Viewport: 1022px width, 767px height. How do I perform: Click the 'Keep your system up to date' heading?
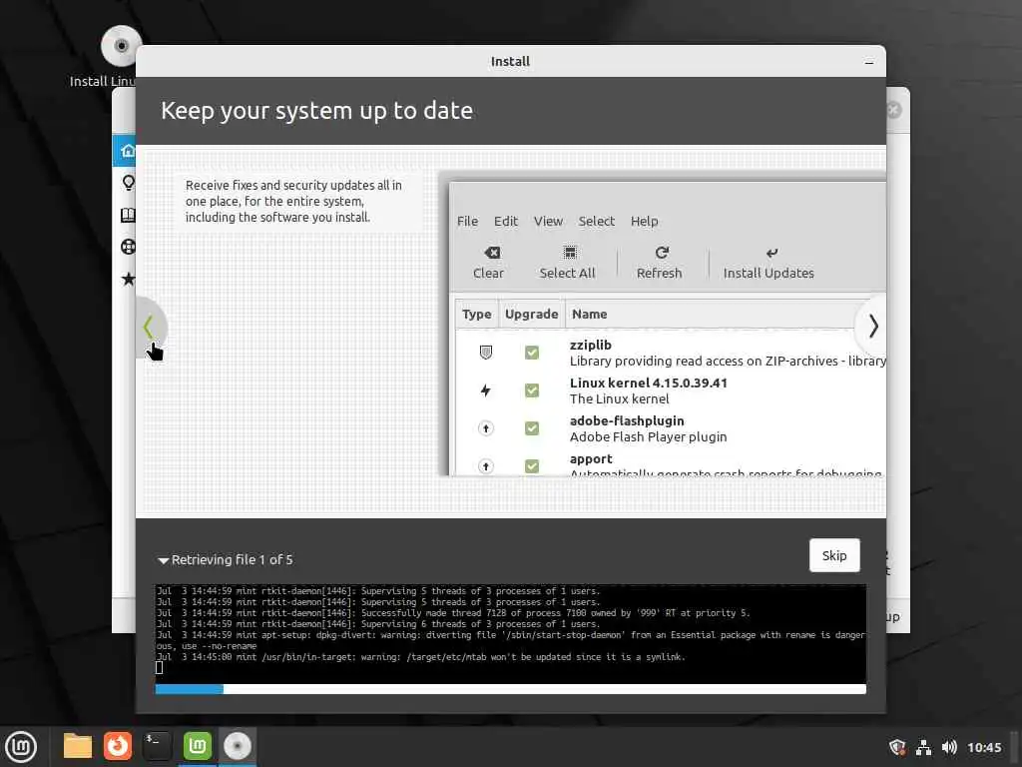coord(316,111)
